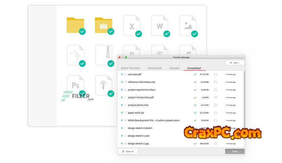The height and width of the screenshot is (163, 282).
Task: Select the podcast microphone file icon
Action: pyautogui.click(x=104, y=85)
